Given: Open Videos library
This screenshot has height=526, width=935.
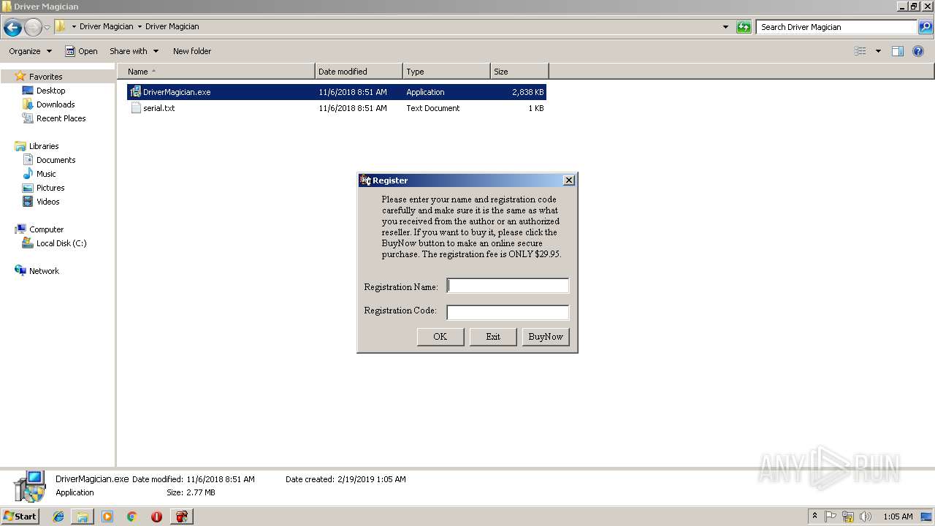Looking at the screenshot, I should [47, 202].
